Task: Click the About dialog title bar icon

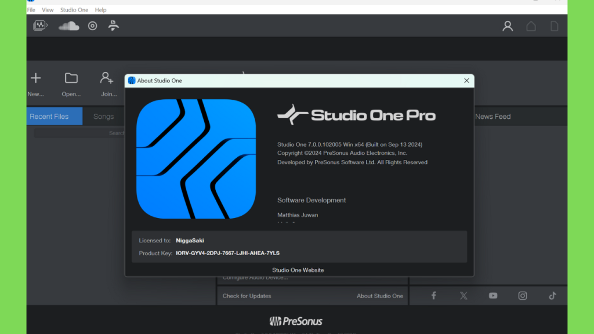Action: pyautogui.click(x=132, y=81)
